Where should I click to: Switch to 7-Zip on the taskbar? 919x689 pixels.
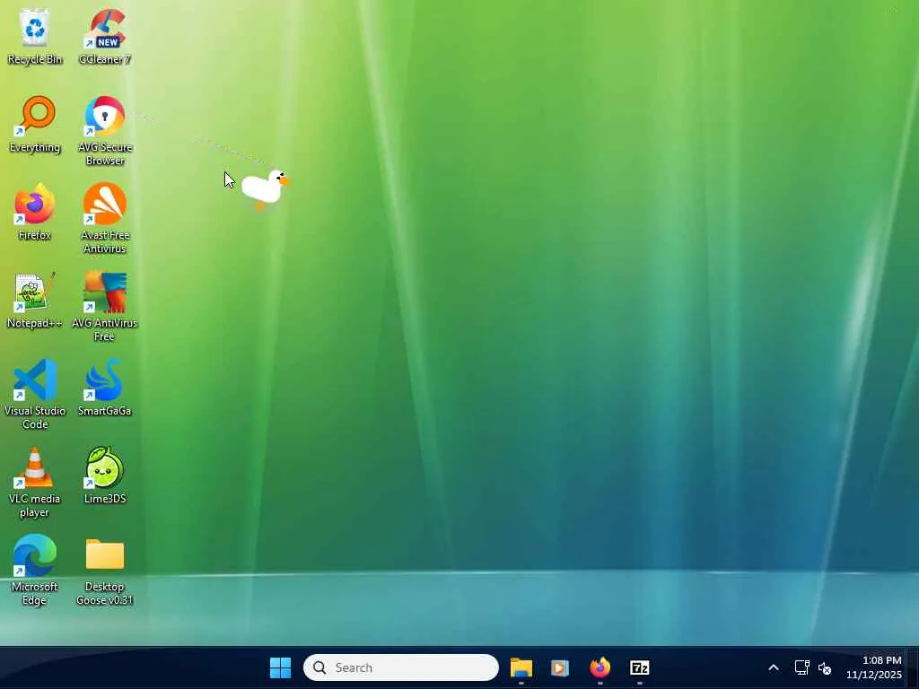tap(639, 667)
